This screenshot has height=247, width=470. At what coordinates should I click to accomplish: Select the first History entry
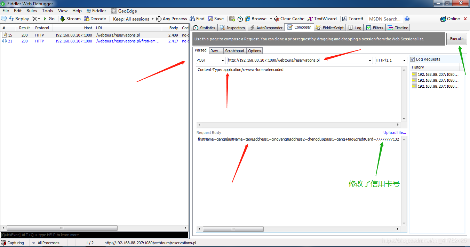point(435,74)
